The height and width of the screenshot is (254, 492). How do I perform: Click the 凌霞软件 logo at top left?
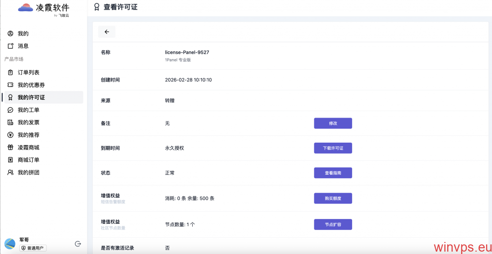(x=44, y=9)
